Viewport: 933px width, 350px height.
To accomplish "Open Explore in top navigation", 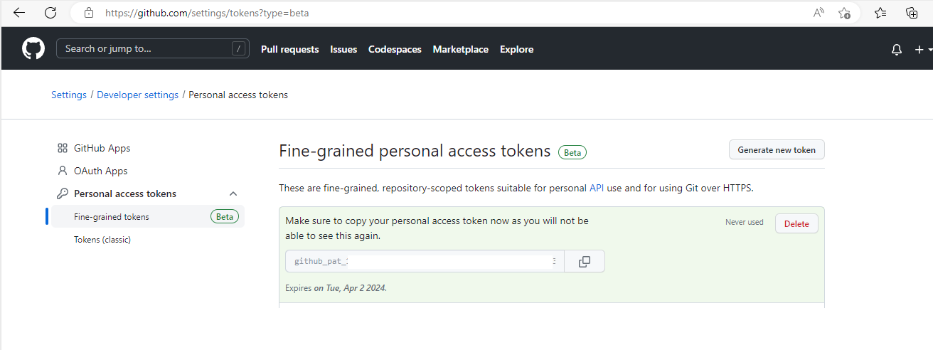I will (x=516, y=49).
